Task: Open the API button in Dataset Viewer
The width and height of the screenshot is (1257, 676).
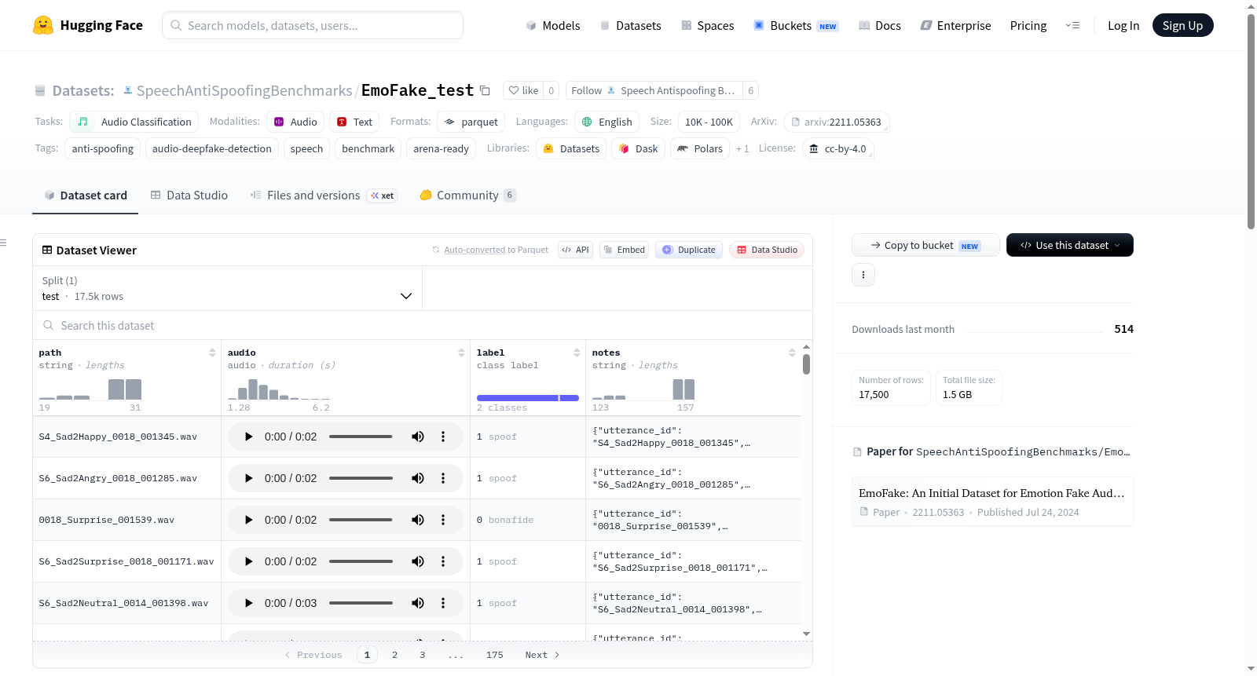Action: [x=575, y=250]
